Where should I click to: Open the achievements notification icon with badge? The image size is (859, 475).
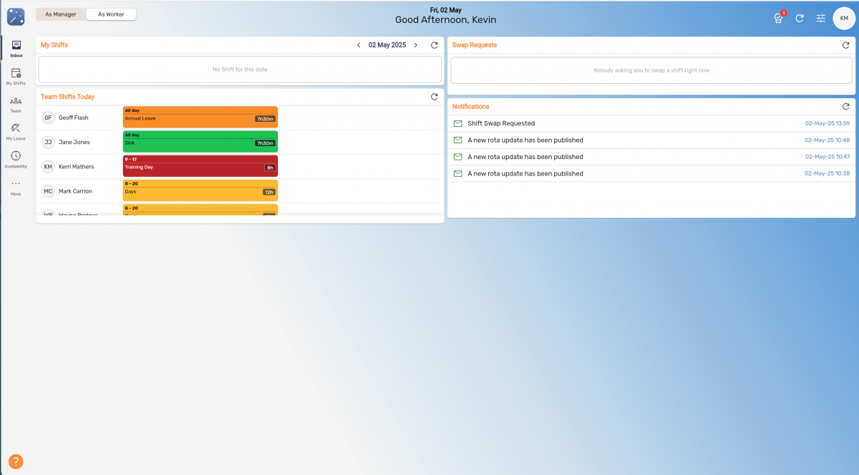click(x=777, y=18)
